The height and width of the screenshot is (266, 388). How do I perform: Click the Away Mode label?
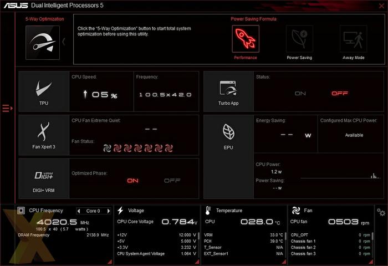coord(354,58)
